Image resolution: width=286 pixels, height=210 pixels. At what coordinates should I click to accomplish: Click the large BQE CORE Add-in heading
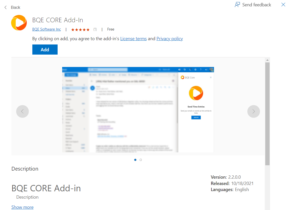(x=46, y=188)
